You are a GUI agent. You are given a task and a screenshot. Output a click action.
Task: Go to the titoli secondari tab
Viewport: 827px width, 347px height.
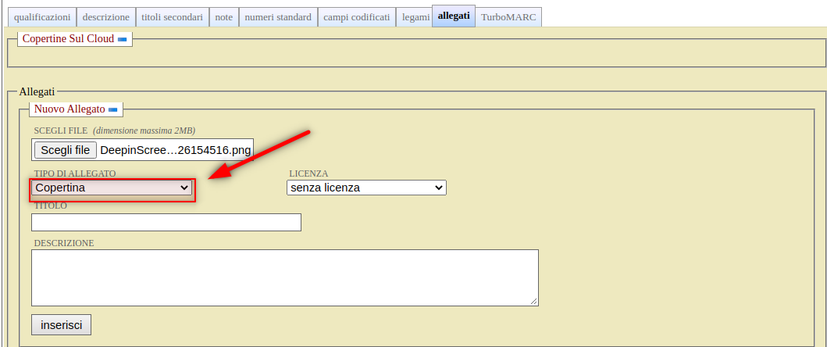point(172,17)
